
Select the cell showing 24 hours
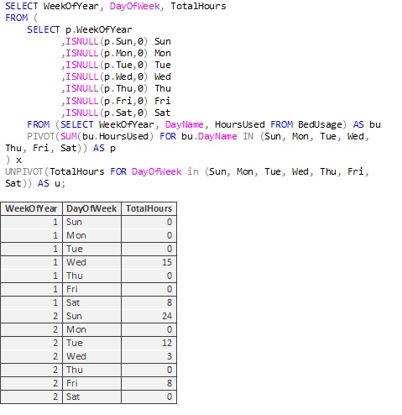[149, 316]
